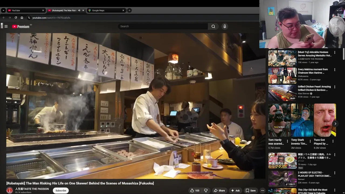
Task: Save the video to a playlist
Action: (x=250, y=190)
